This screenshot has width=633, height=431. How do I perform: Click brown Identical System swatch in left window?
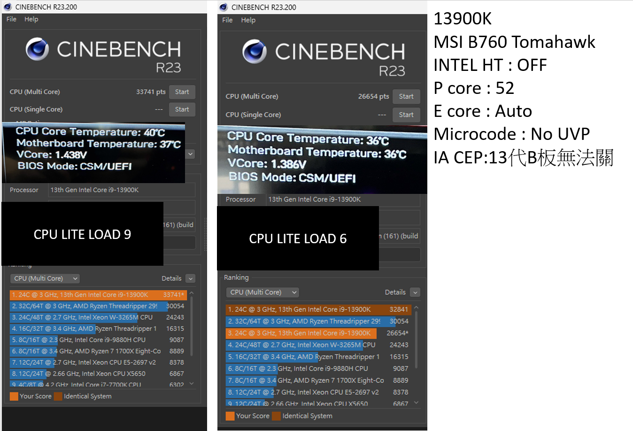click(58, 396)
